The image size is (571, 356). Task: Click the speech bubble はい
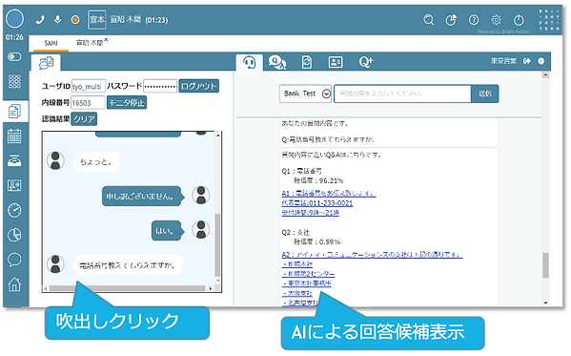point(167,231)
